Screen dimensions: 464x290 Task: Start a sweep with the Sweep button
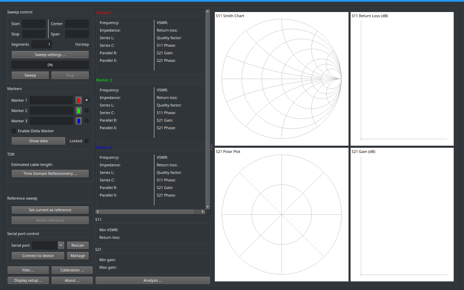[30, 75]
